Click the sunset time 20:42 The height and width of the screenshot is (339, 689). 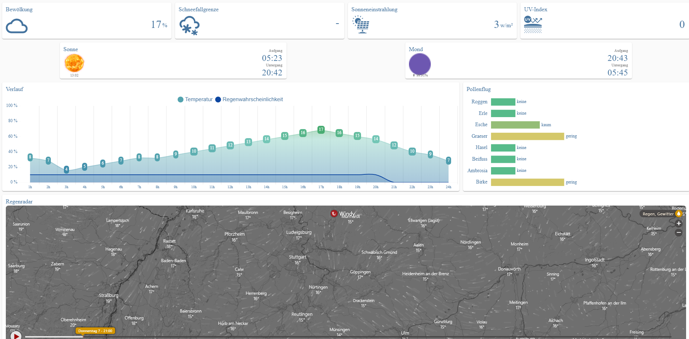272,73
